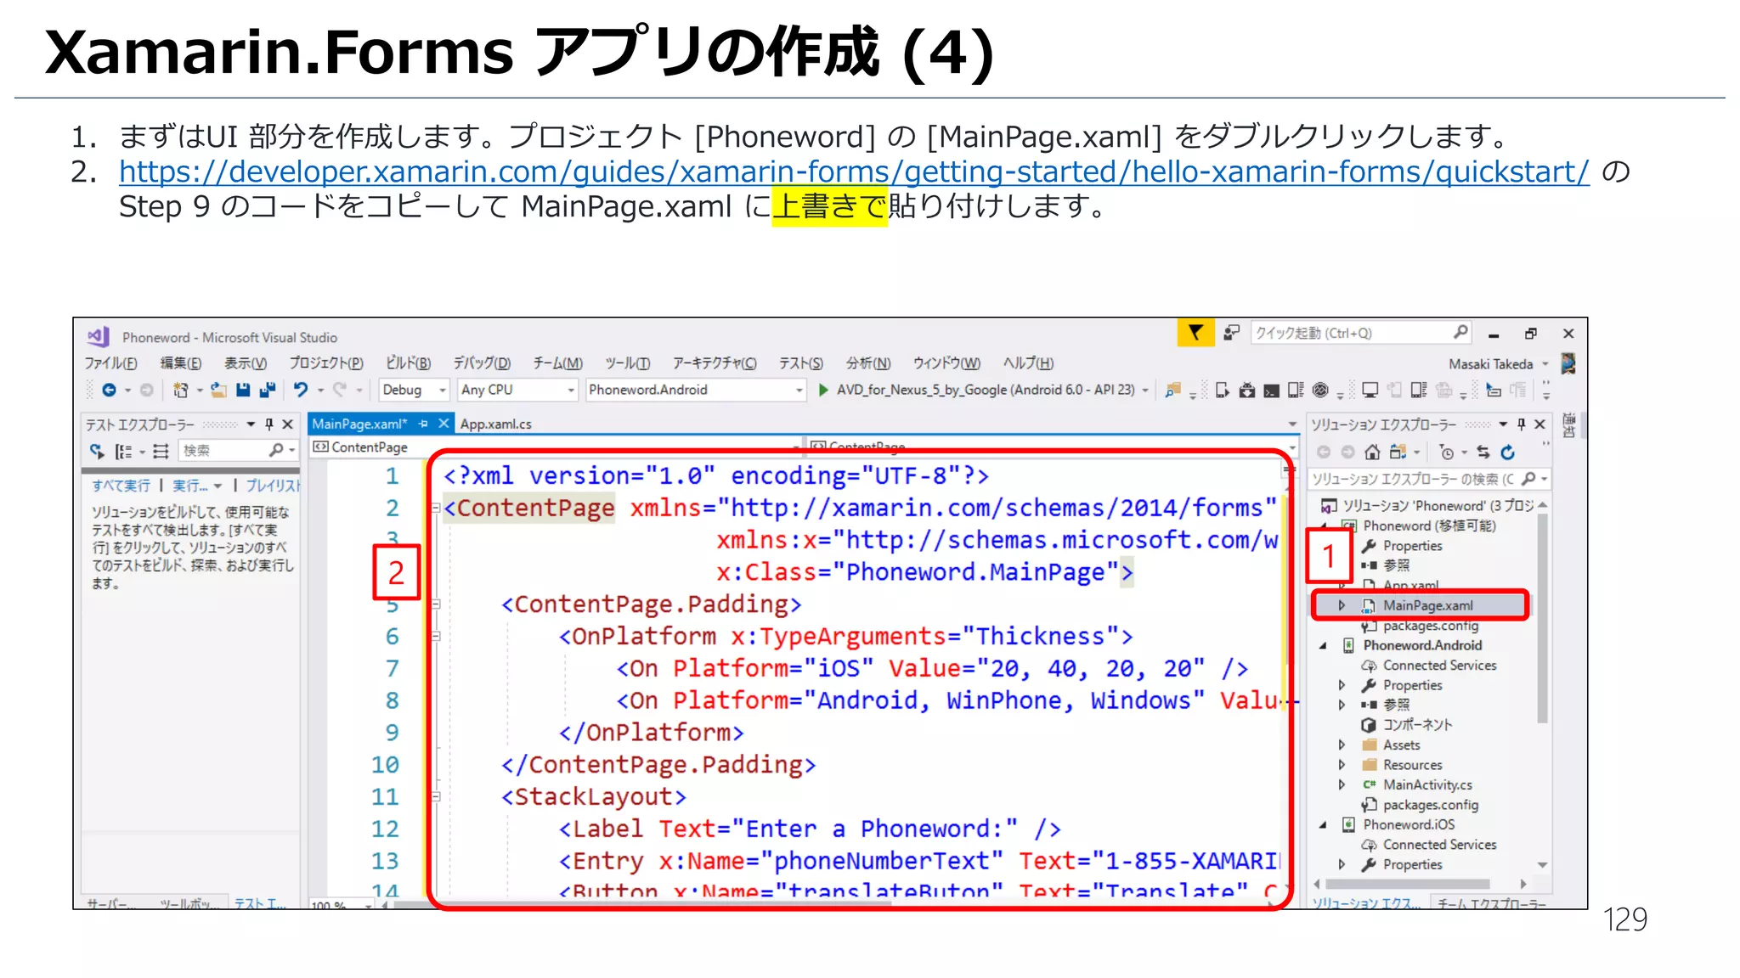
Task: Click the Quick Launch search field
Action: pyautogui.click(x=1359, y=333)
